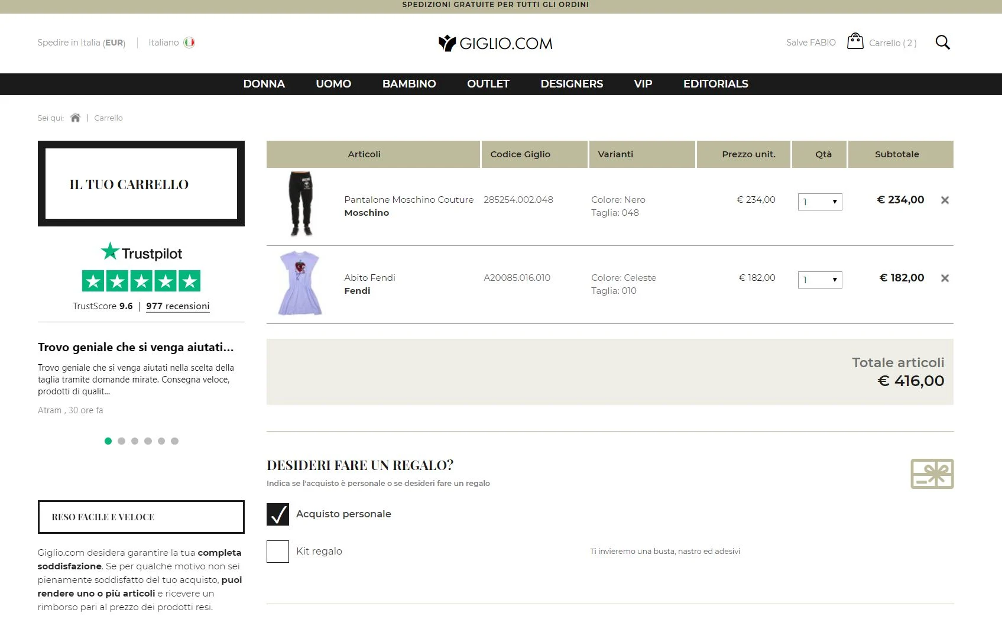Open quantity dropdown for Moschino pants
Screen dimensions: 1002x619
coord(820,202)
